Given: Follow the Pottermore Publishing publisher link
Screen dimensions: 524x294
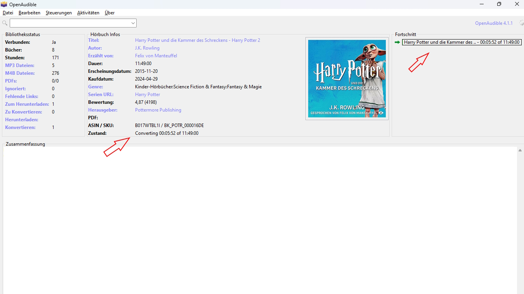Looking at the screenshot, I should pos(158,110).
